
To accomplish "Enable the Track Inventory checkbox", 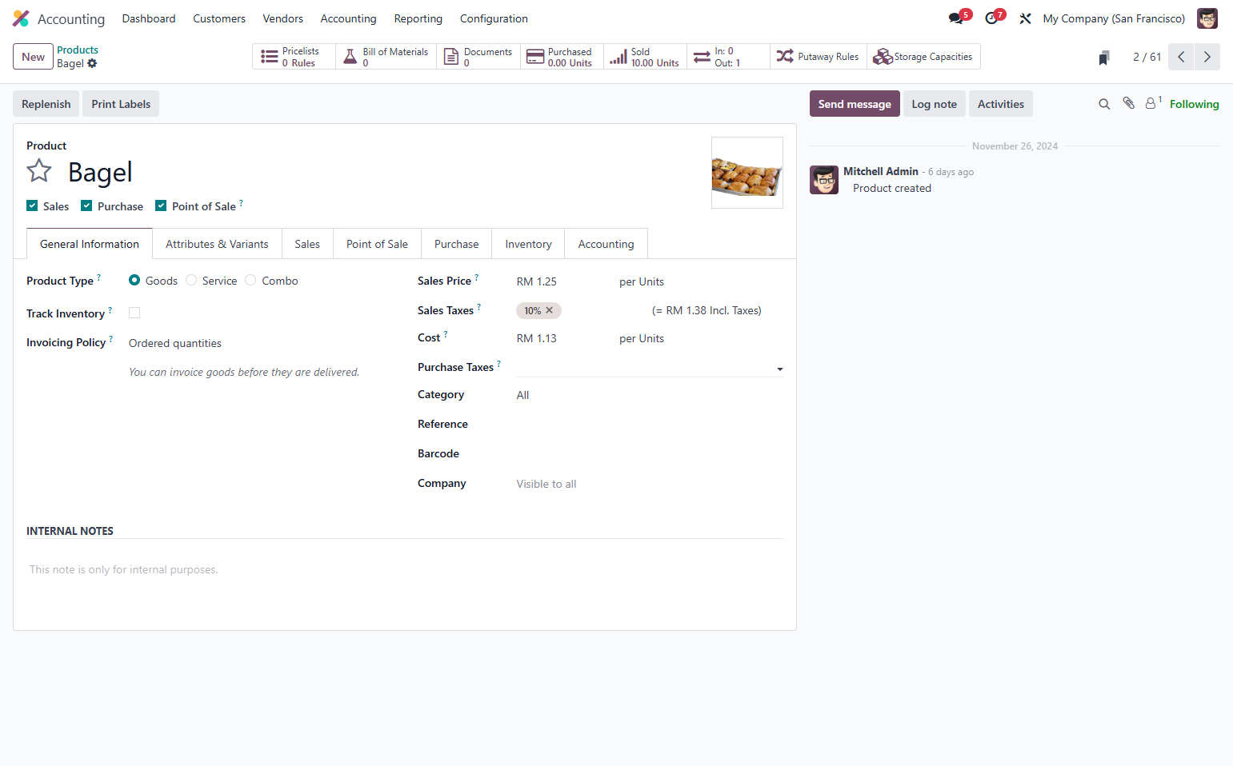I will (134, 313).
